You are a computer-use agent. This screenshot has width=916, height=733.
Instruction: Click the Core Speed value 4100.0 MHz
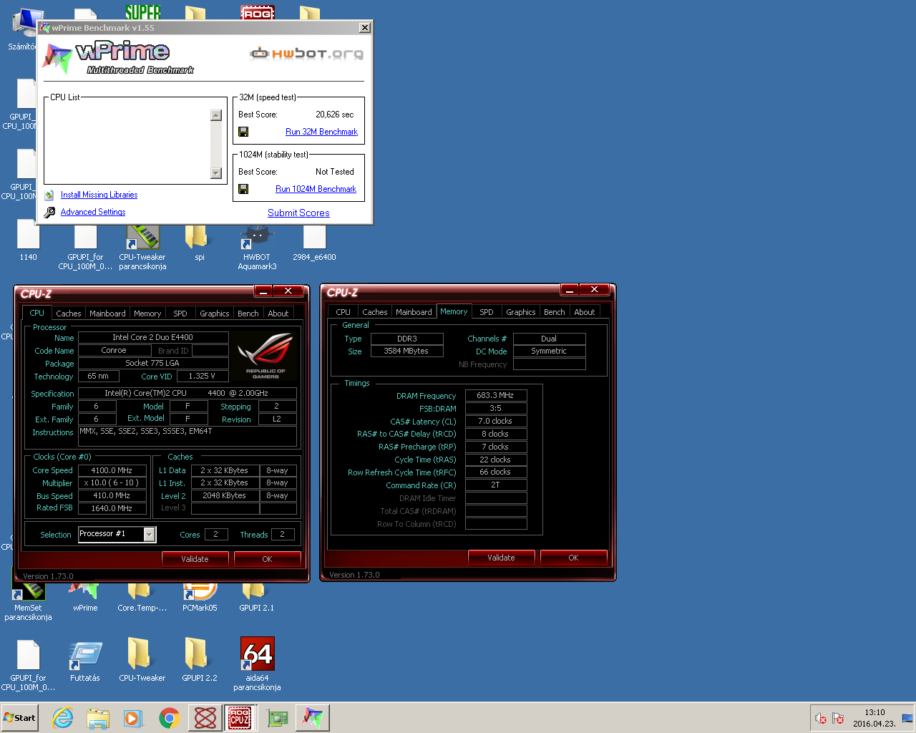112,470
